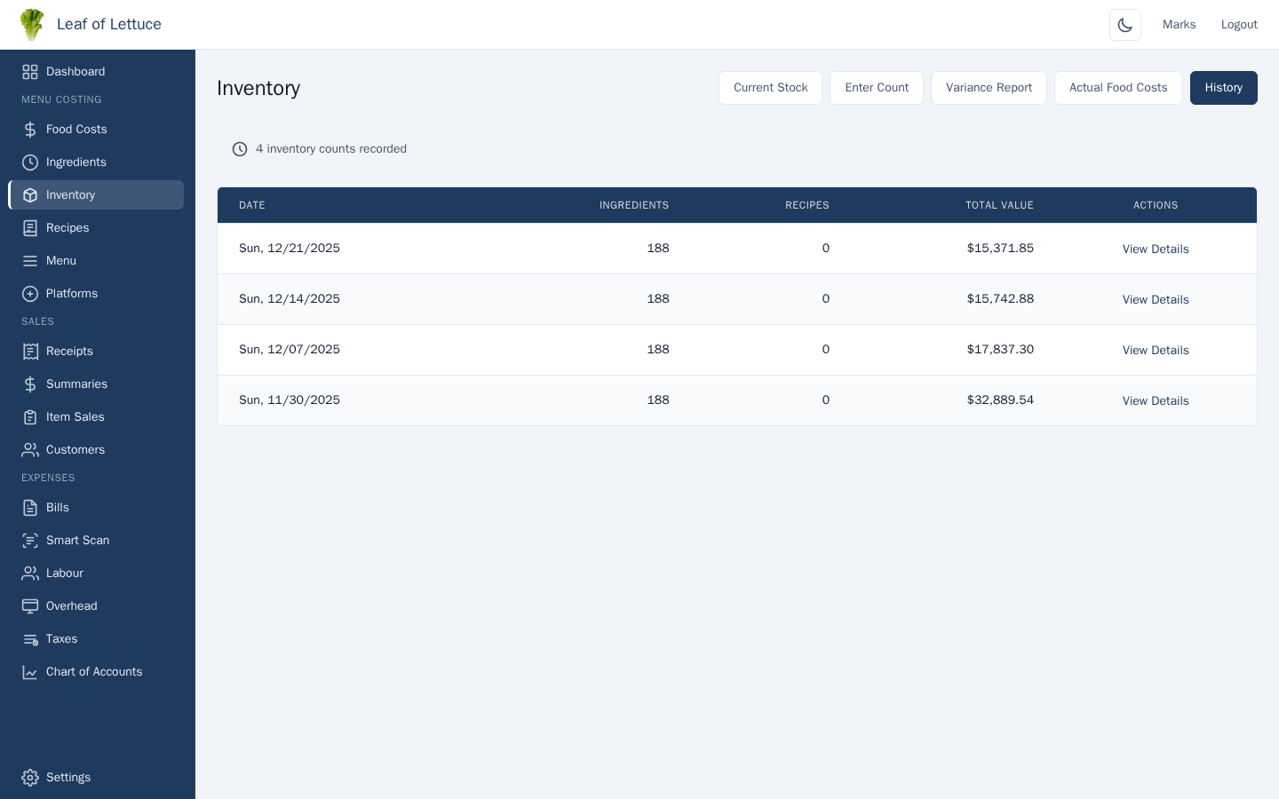This screenshot has height=799, width=1279.
Task: Click the Settings gear icon
Action: [x=30, y=777]
